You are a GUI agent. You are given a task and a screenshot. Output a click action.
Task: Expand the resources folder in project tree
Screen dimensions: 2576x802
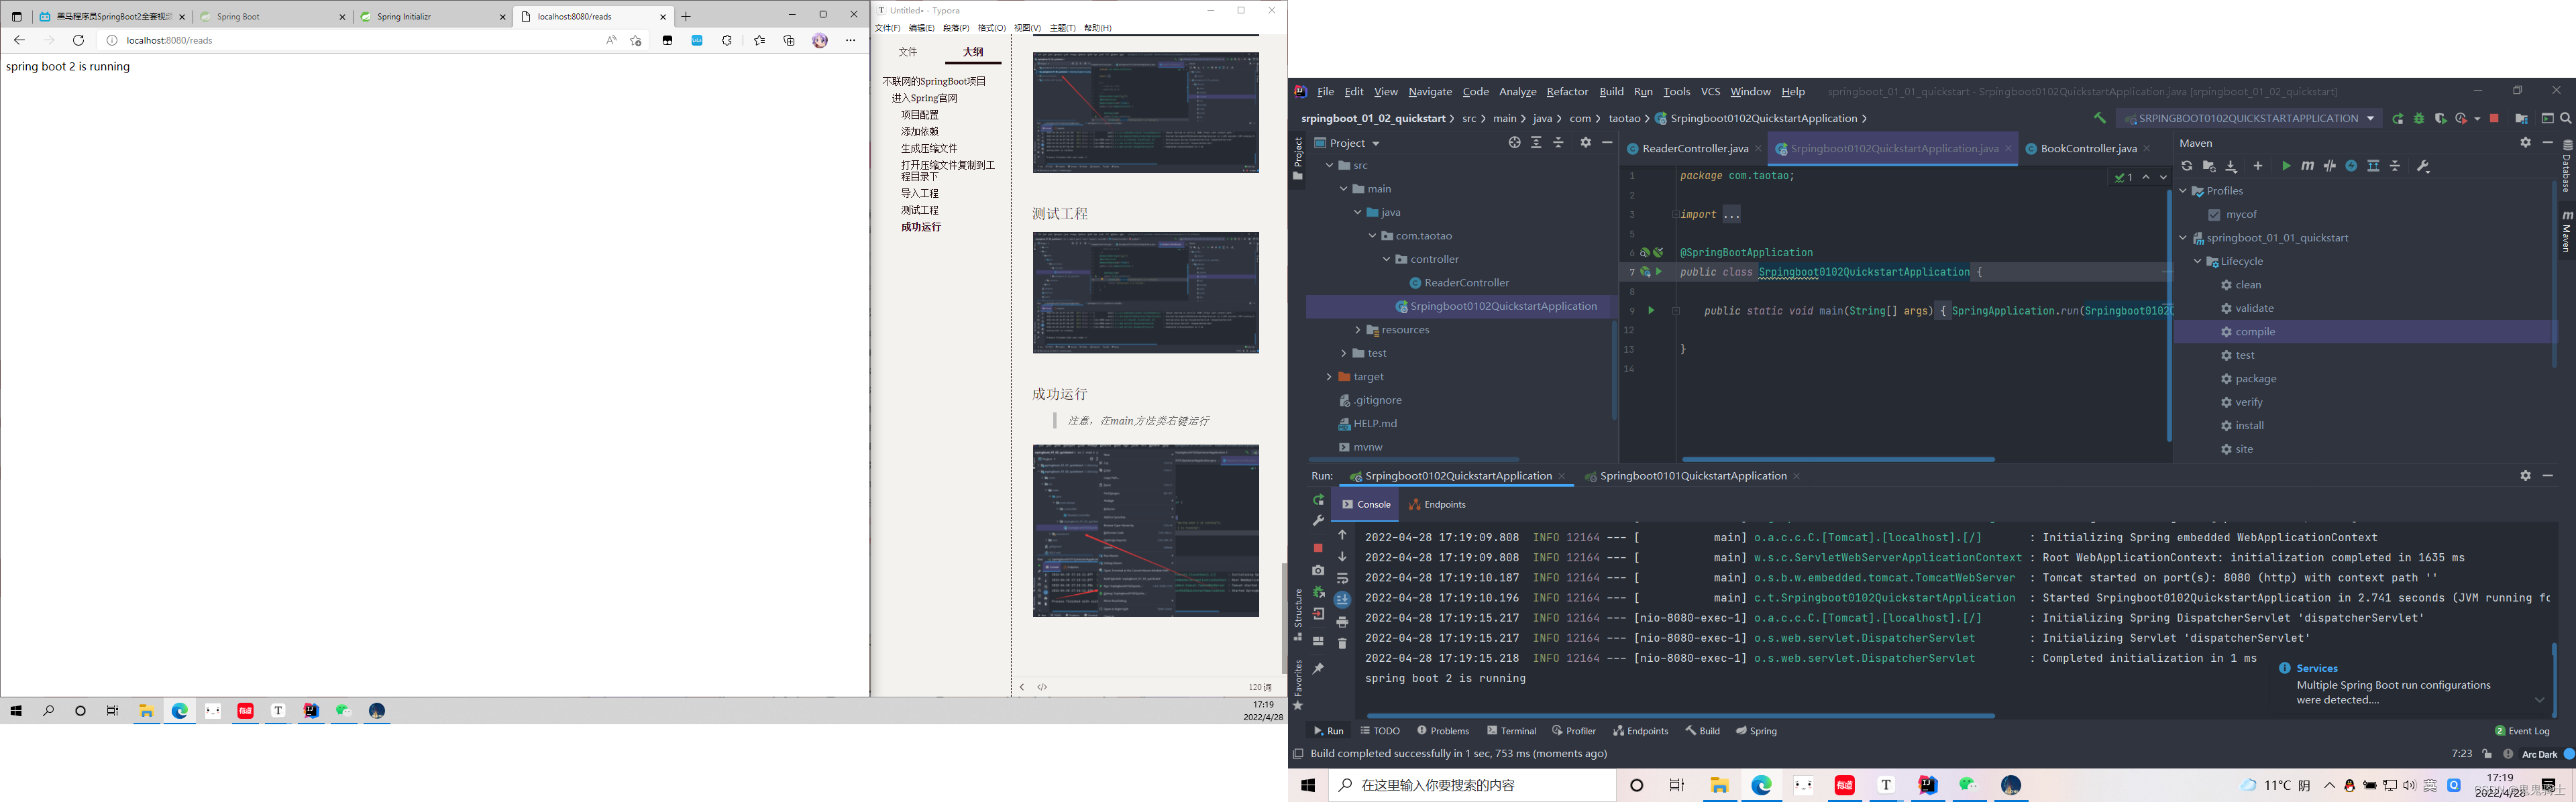(x=1357, y=330)
